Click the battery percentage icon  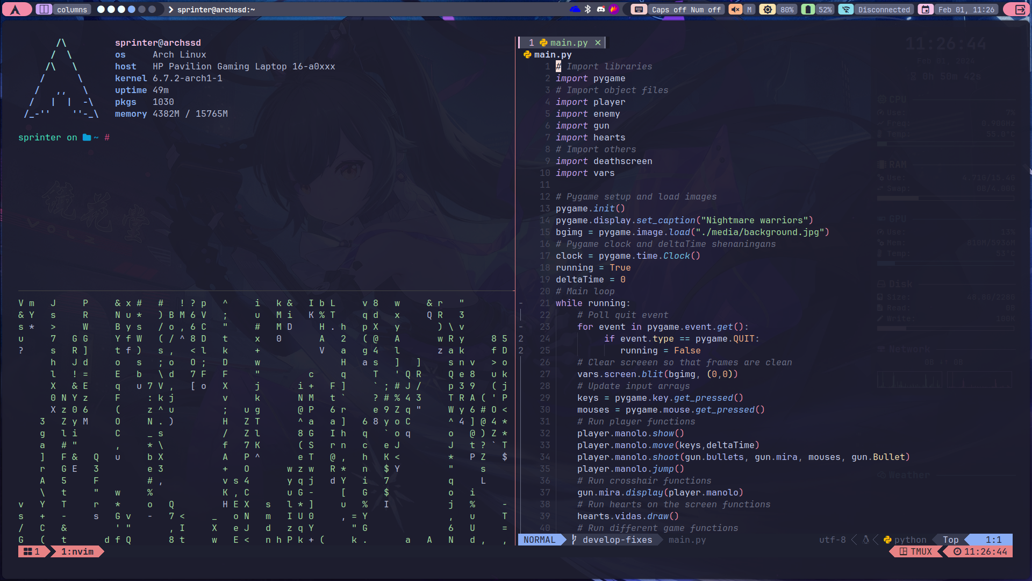[821, 9]
